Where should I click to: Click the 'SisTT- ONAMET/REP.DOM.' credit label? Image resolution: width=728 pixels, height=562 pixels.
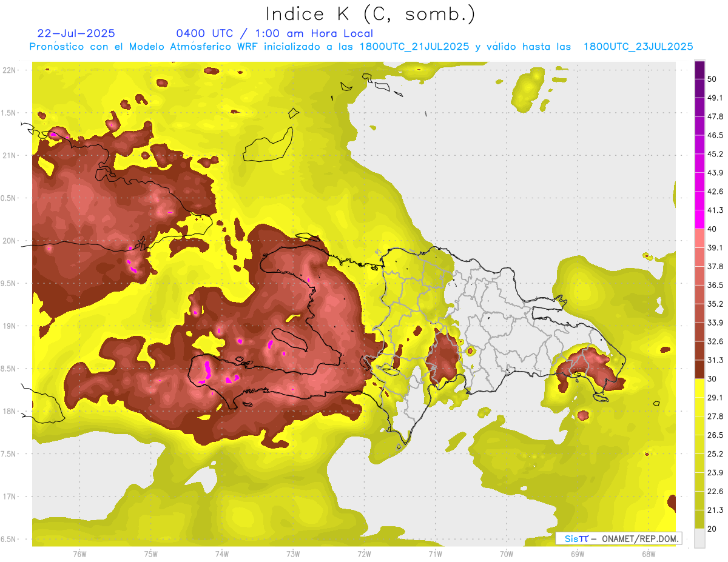[x=618, y=538]
